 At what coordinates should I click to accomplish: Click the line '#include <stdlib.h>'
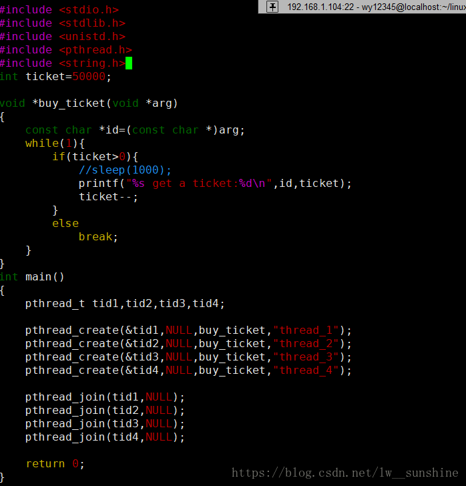63,23
